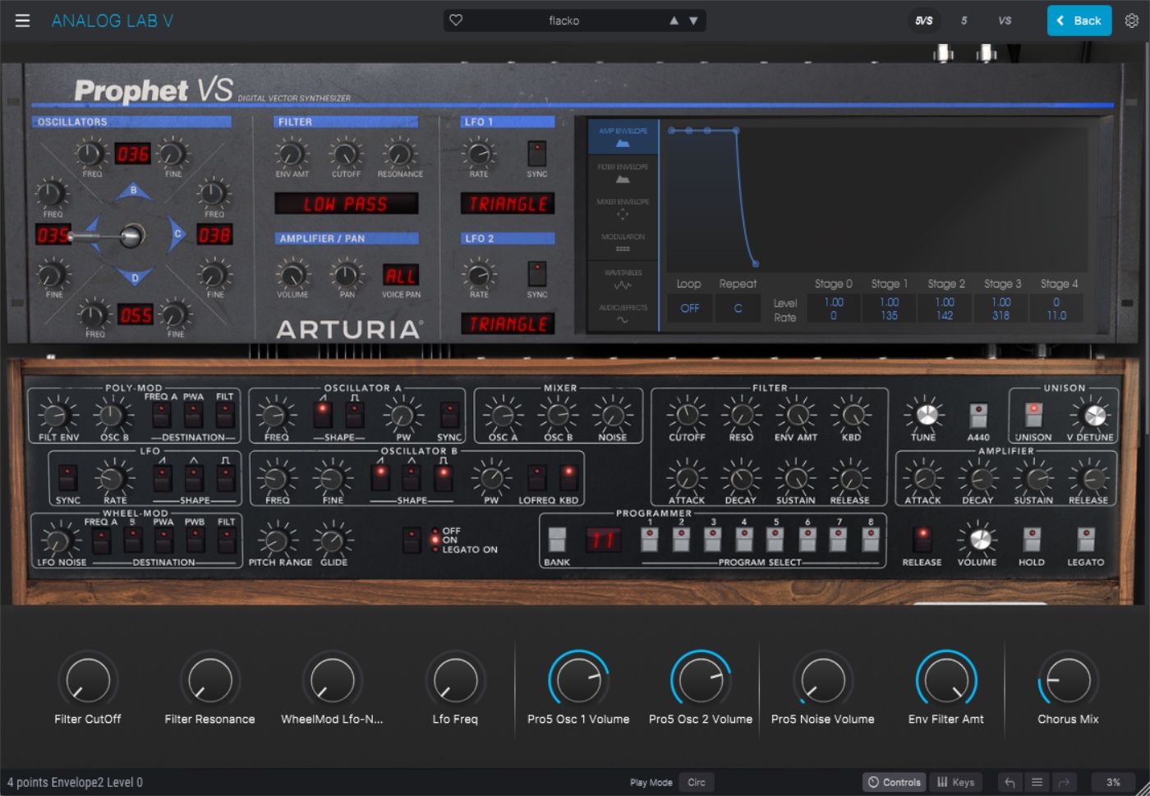Viewport: 1150px width, 796px height.
Task: Open the Voice Pan ALL selector
Action: pyautogui.click(x=401, y=275)
